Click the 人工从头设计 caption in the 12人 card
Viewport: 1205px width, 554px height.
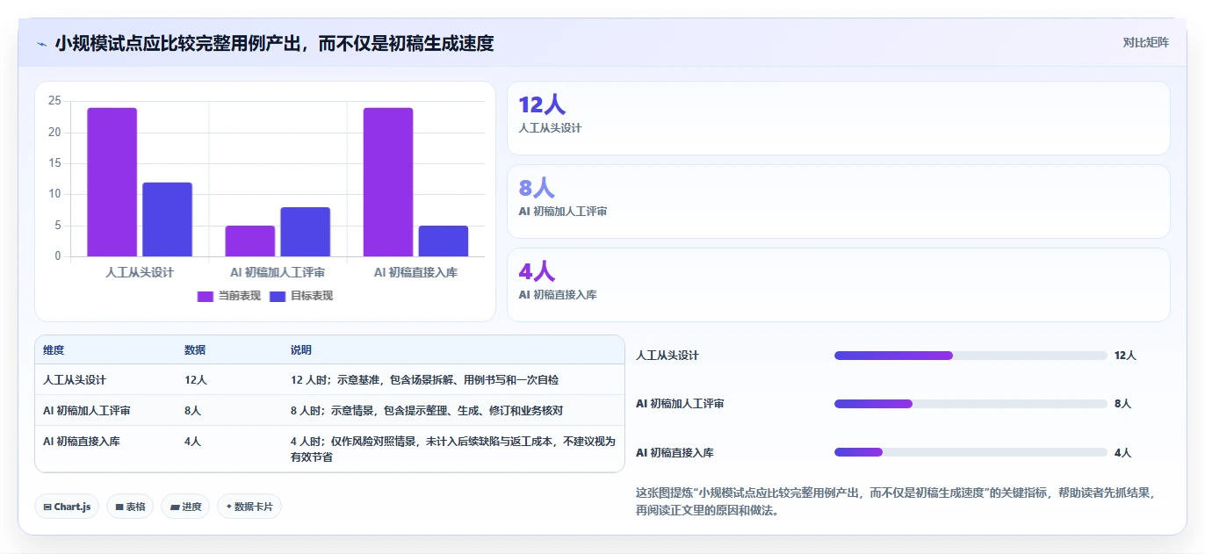550,128
